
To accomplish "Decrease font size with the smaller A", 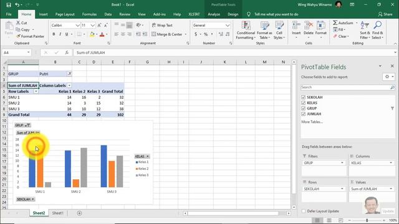I will 106,25.
